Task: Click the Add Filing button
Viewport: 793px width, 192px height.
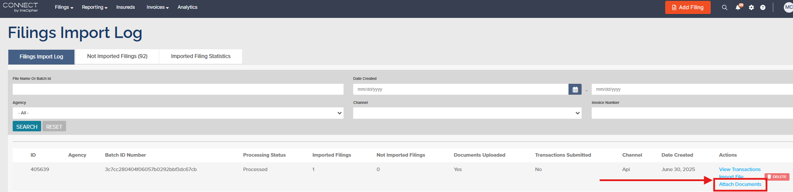Action: (x=688, y=7)
